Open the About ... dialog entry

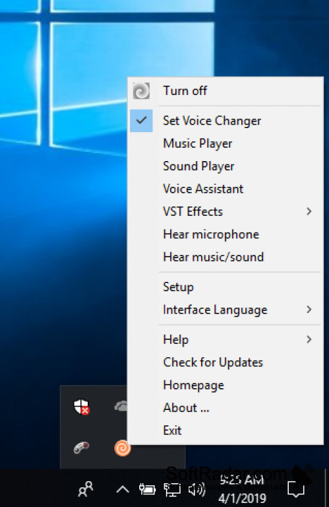(x=186, y=408)
